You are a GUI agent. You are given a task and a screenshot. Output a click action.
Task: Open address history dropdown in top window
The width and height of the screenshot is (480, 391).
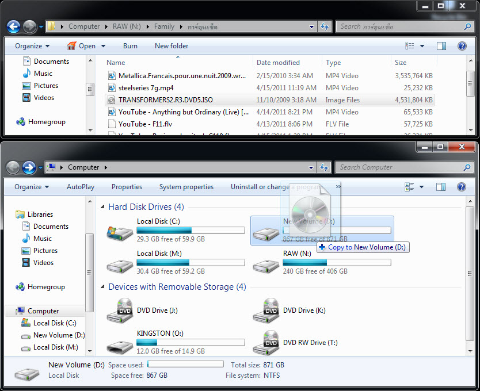point(311,26)
